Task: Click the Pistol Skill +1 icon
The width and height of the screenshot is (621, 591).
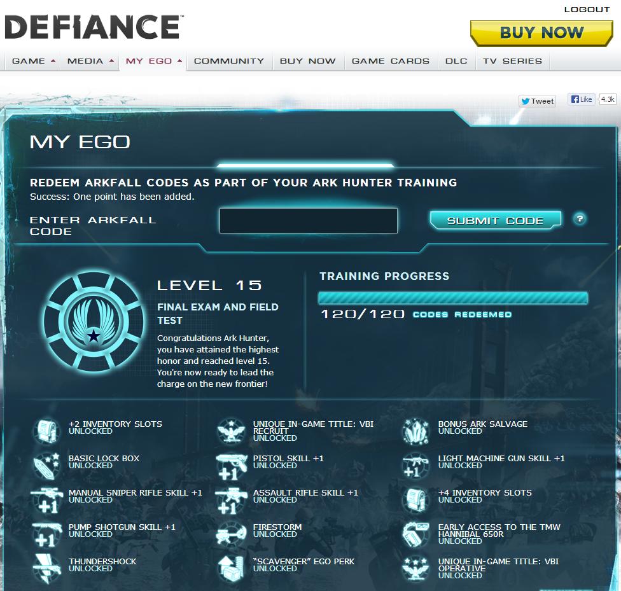Action: click(232, 466)
